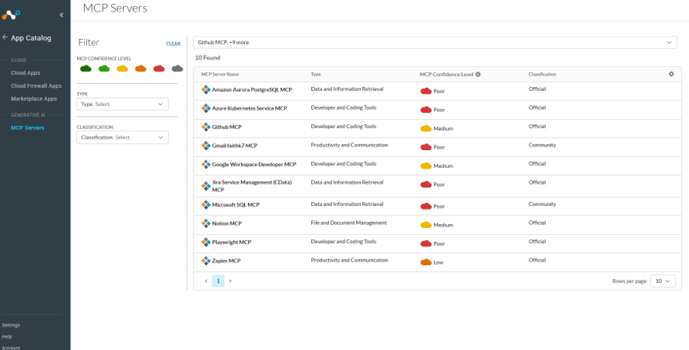Select MCP Servers in sidebar
Image resolution: width=689 pixels, height=350 pixels.
click(28, 128)
